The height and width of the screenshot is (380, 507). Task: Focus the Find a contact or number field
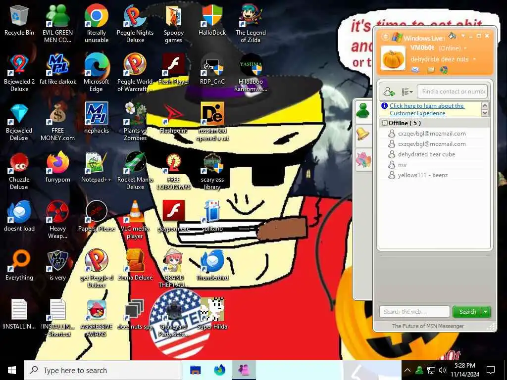(452, 92)
